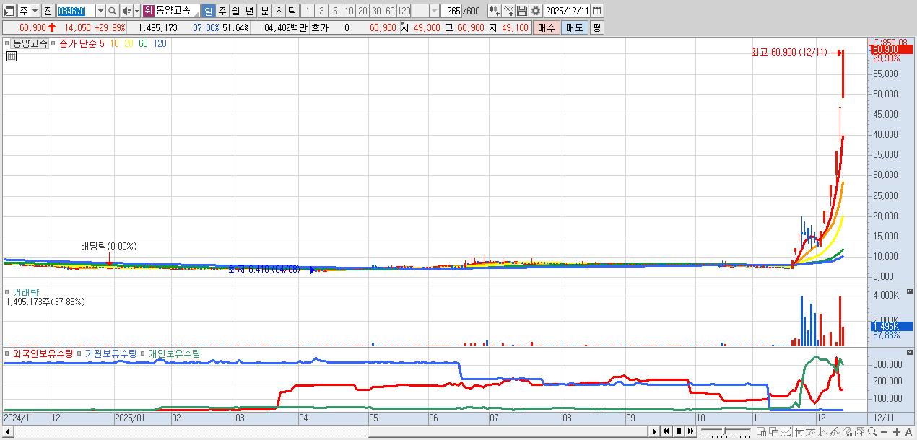917x440 pixels.
Task: Click the chart zoom slider in bottom bar
Action: [x=726, y=431]
